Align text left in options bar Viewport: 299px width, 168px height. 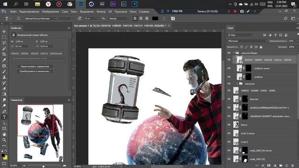[135, 19]
